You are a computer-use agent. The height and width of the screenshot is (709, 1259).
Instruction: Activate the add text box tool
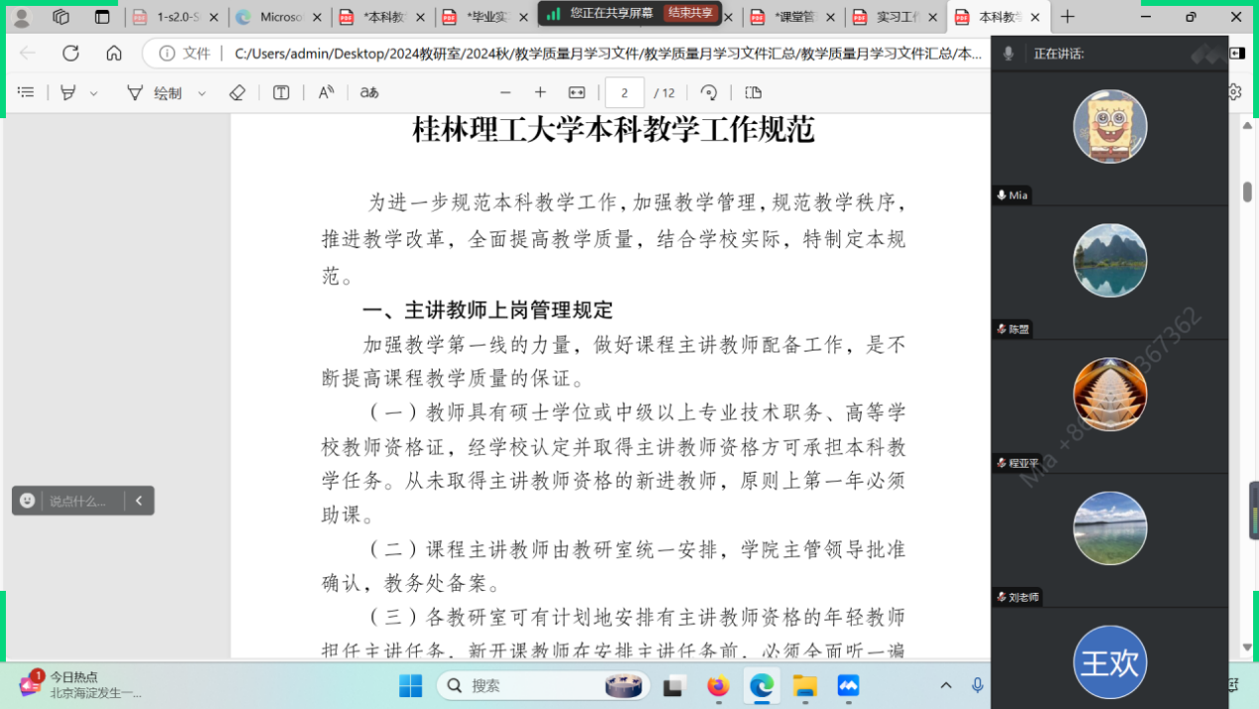point(281,92)
